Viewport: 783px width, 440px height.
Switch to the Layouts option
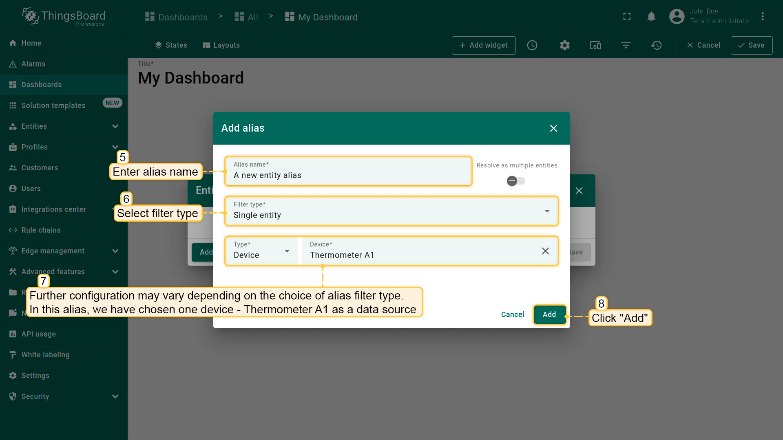click(x=221, y=45)
